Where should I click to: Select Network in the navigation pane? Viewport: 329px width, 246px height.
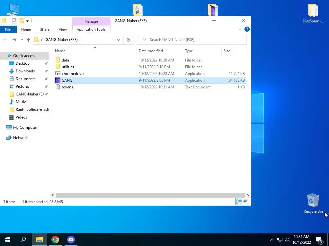pyautogui.click(x=20, y=138)
